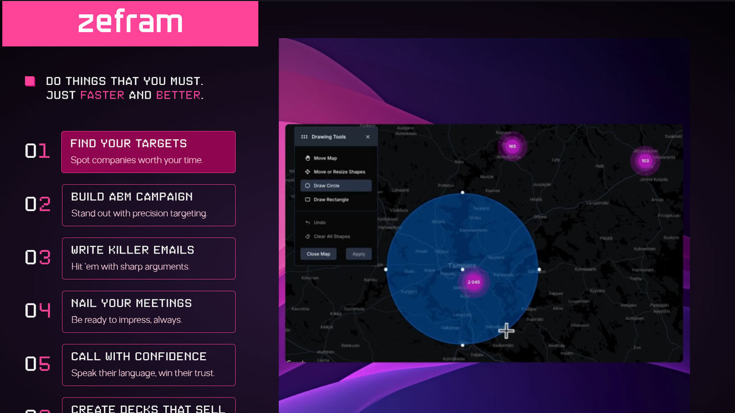Close the Drawing Tools panel

(368, 137)
